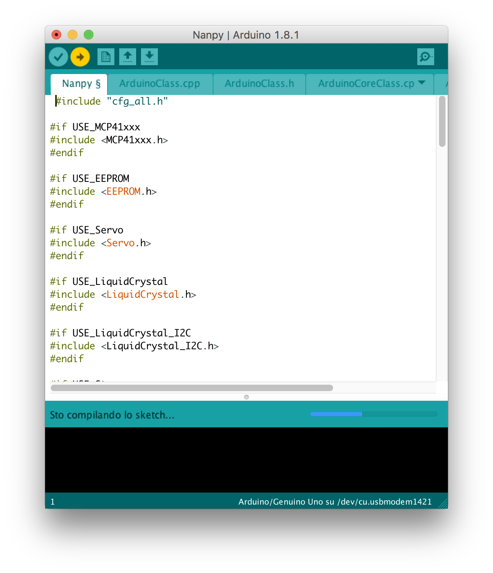Click the editor's horizontal scrollbar
Image resolution: width=493 pixels, height=573 pixels.
click(192, 388)
